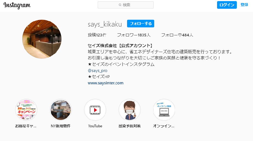The image size is (253, 141).
Task: Open the フォロワー1835人 followers list
Action: click(x=134, y=35)
